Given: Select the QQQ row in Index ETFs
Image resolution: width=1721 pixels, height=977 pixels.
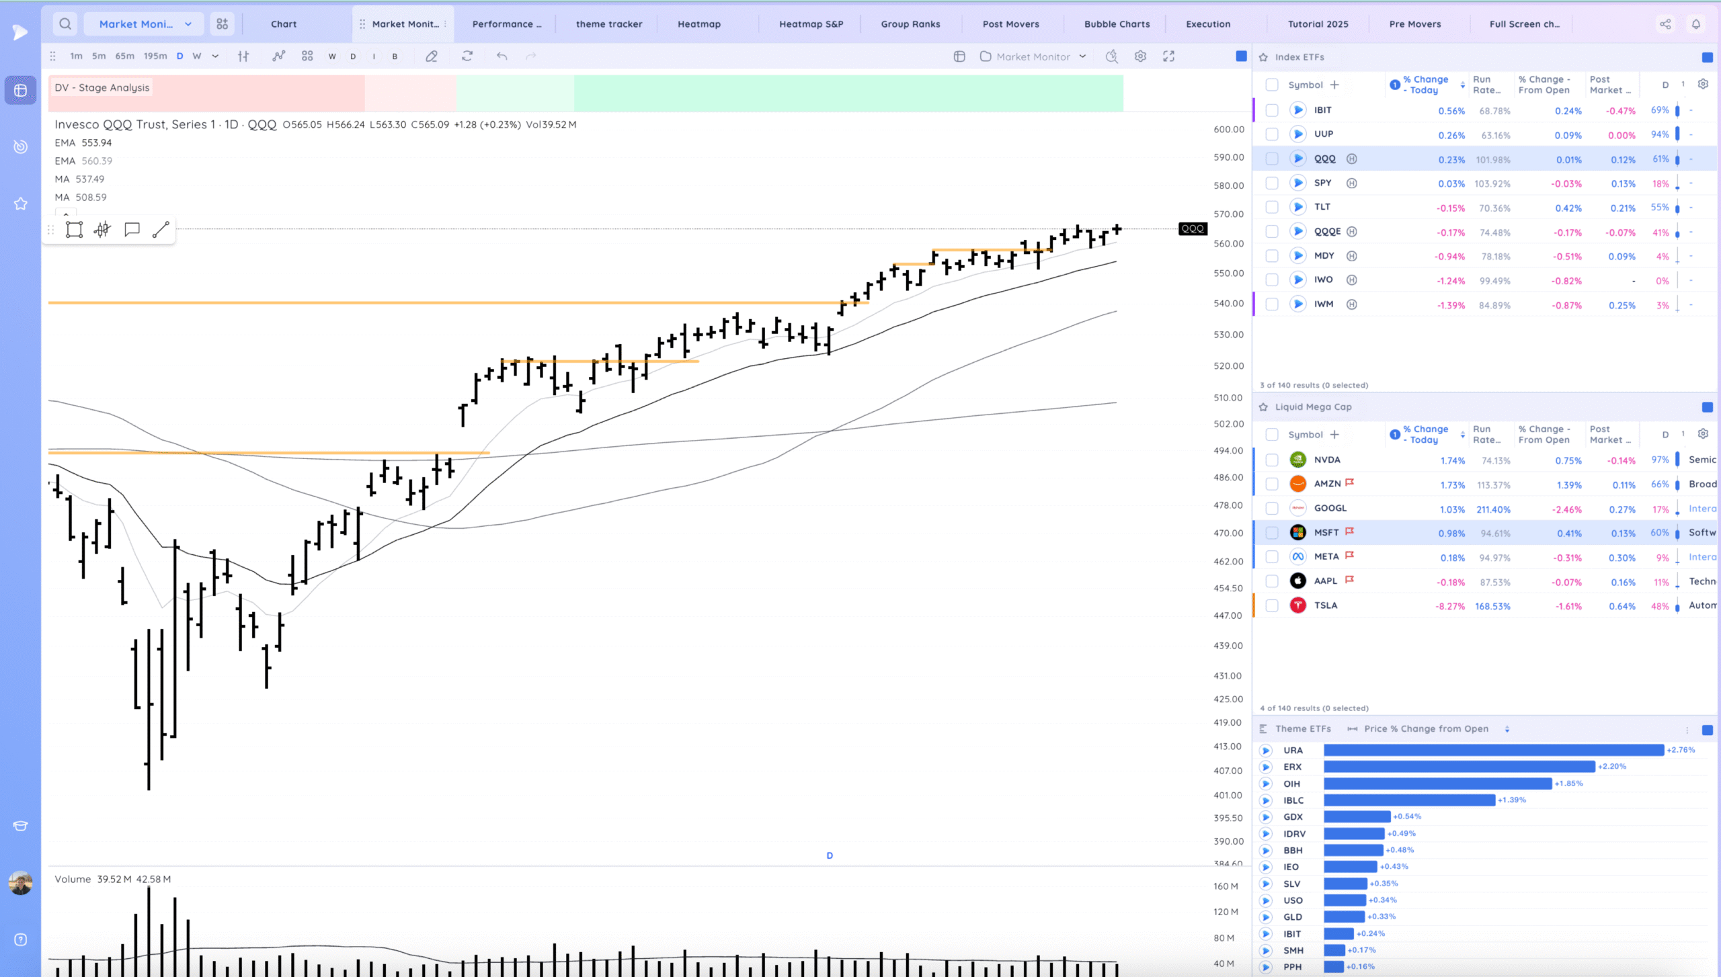Looking at the screenshot, I should 1325,159.
